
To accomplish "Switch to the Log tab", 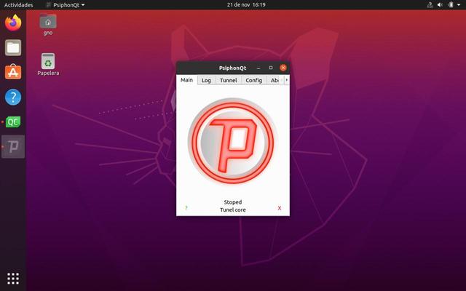I will pyautogui.click(x=206, y=80).
